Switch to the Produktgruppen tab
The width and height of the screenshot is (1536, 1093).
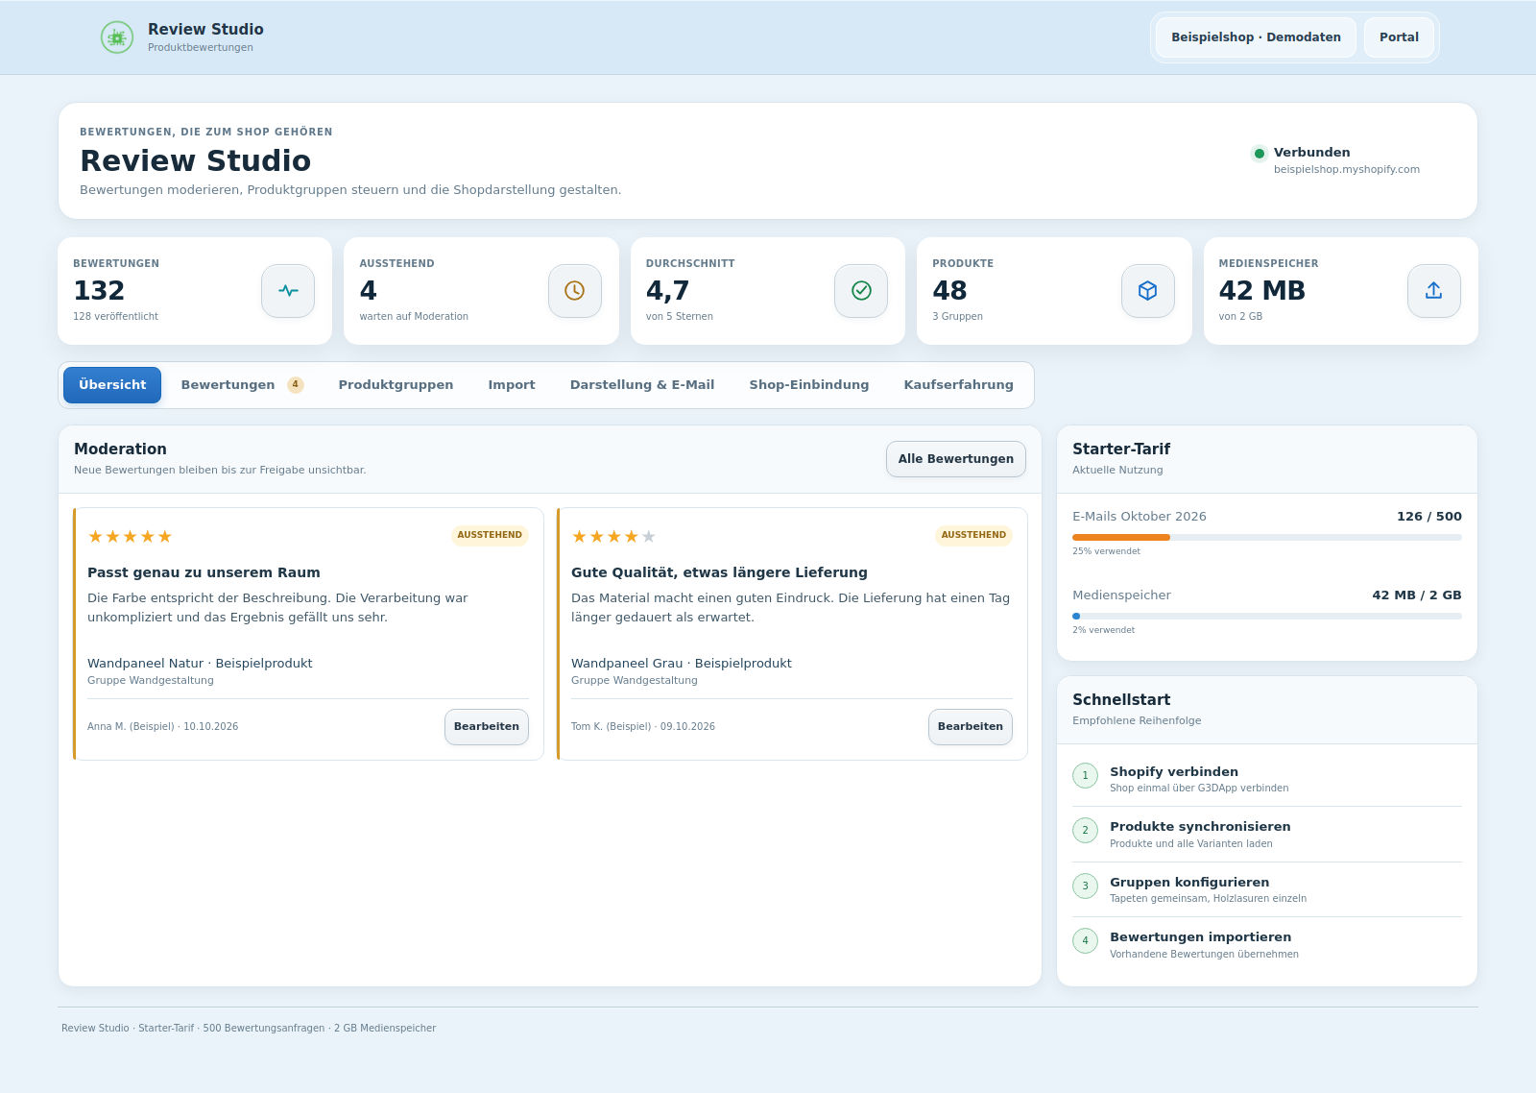click(396, 385)
